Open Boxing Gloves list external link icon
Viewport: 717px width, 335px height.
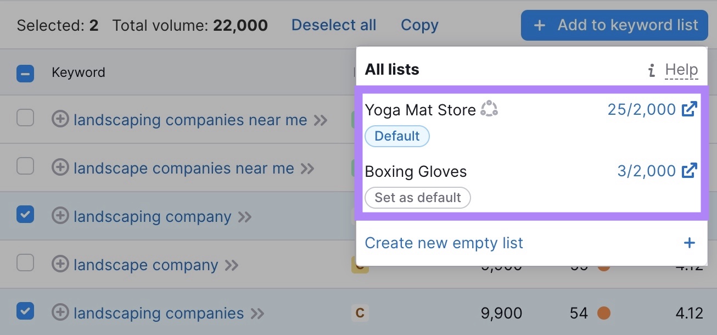(x=689, y=171)
